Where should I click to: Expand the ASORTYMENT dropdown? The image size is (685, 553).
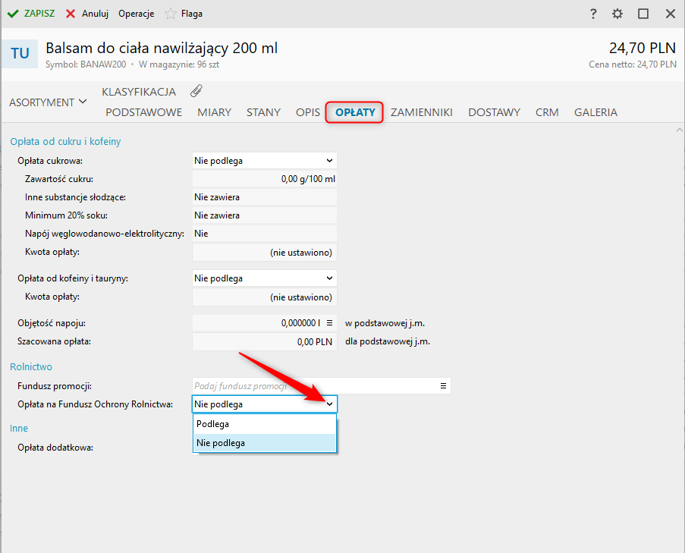tap(48, 102)
